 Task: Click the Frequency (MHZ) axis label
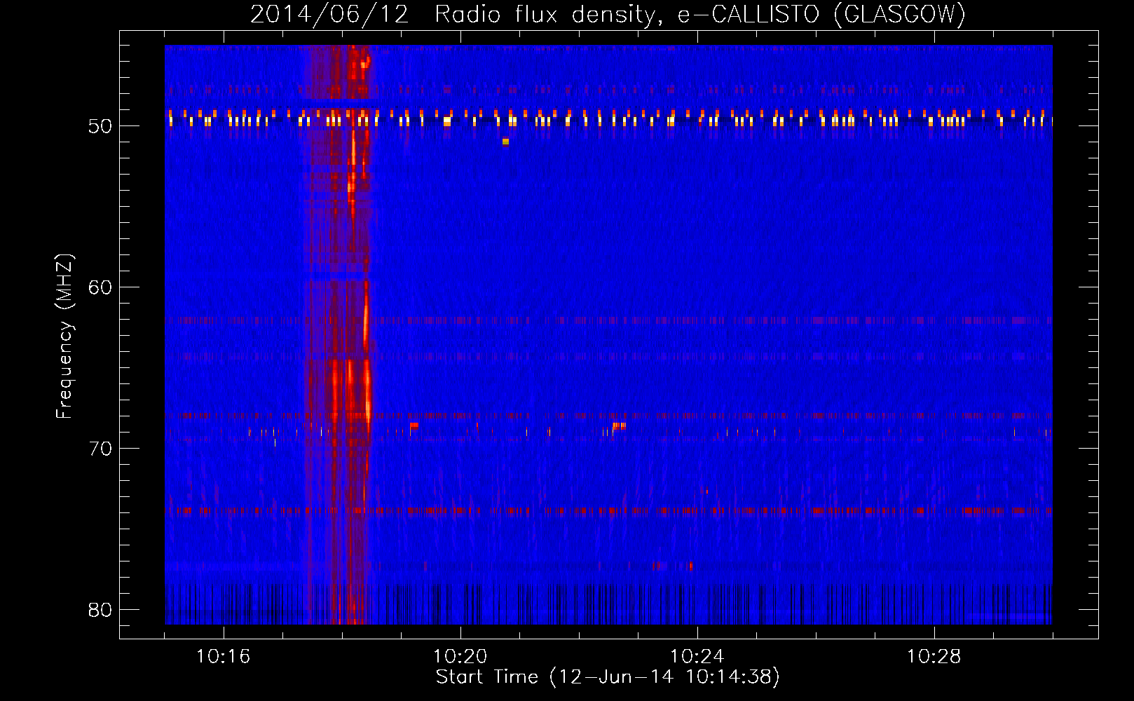point(64,336)
